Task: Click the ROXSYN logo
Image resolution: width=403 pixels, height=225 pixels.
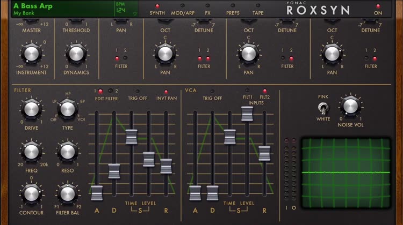Action: click(318, 10)
